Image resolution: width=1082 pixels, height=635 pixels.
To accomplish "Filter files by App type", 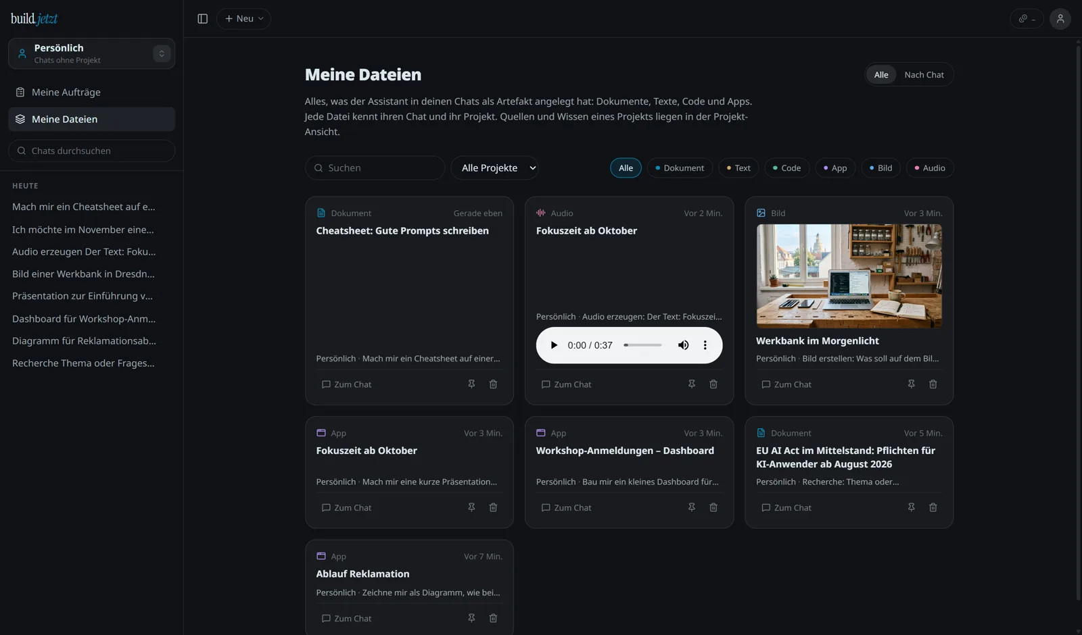I will (835, 168).
